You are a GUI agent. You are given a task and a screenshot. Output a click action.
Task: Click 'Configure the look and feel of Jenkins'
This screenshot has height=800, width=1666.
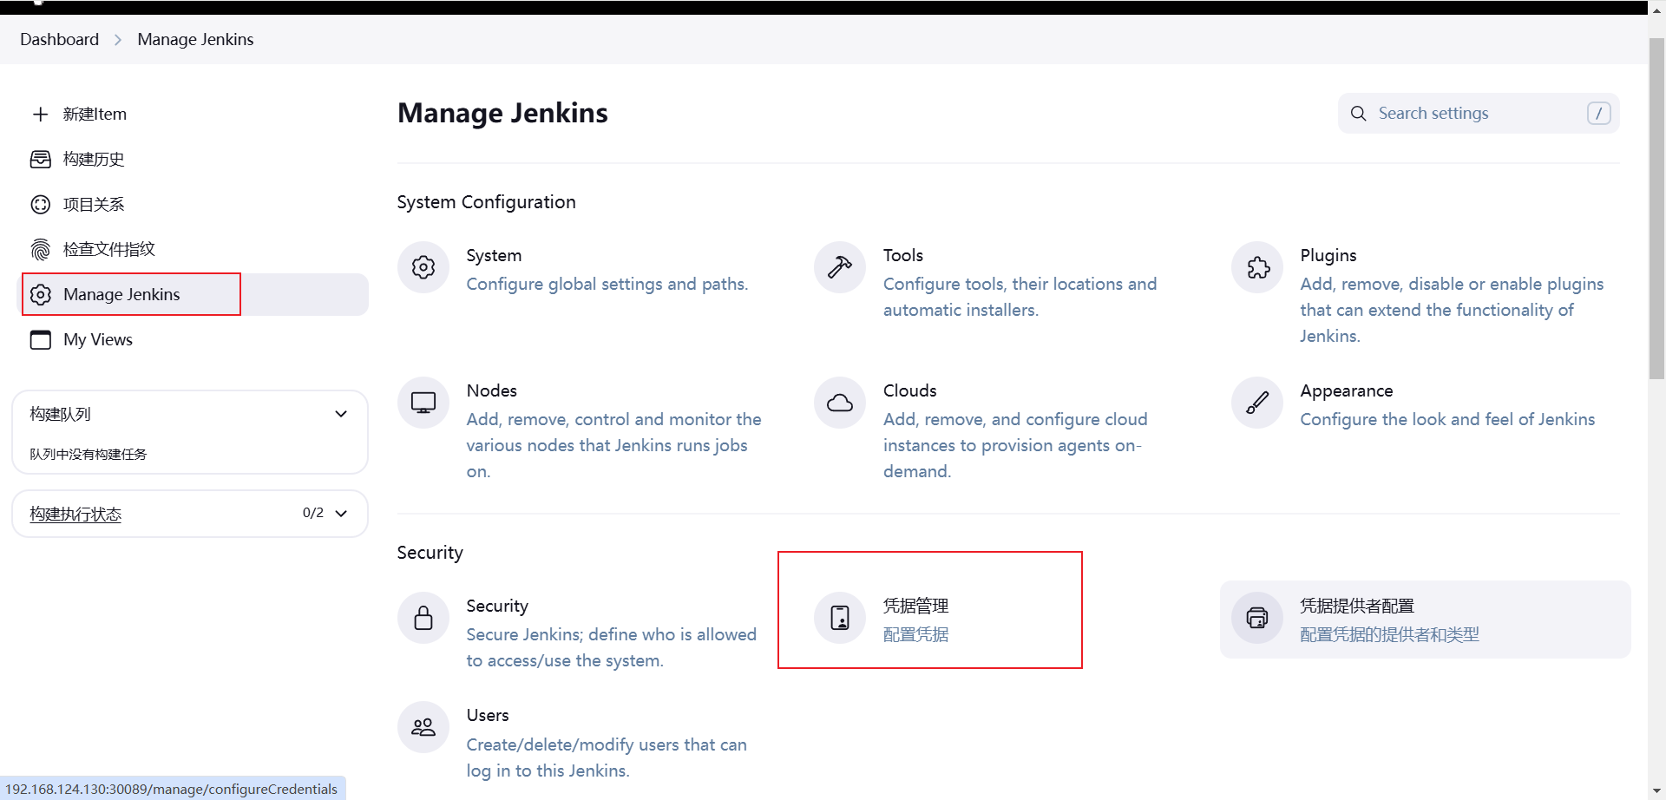1447,419
